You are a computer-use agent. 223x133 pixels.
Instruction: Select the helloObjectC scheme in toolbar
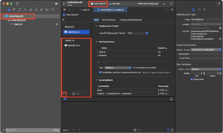coord(99,4)
